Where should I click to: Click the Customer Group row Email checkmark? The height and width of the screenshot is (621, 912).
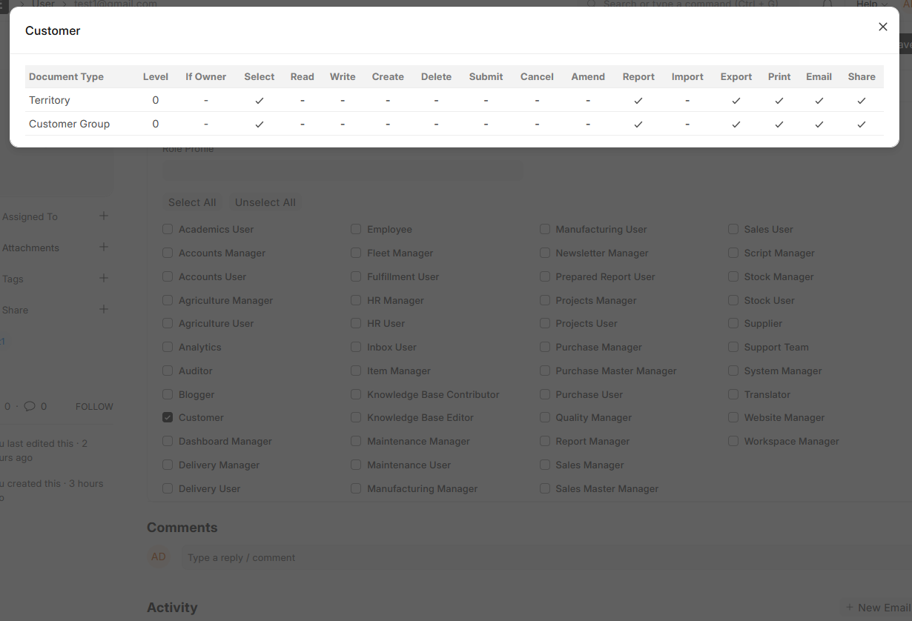(x=819, y=124)
